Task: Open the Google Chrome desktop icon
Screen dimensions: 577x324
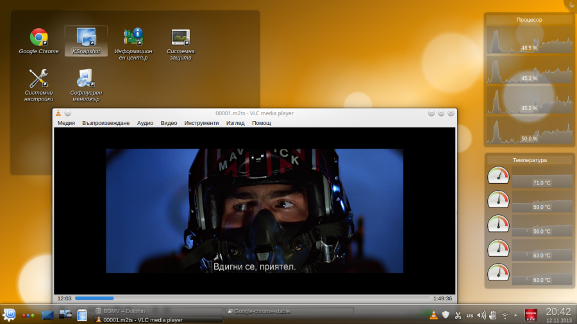Action: (38, 38)
